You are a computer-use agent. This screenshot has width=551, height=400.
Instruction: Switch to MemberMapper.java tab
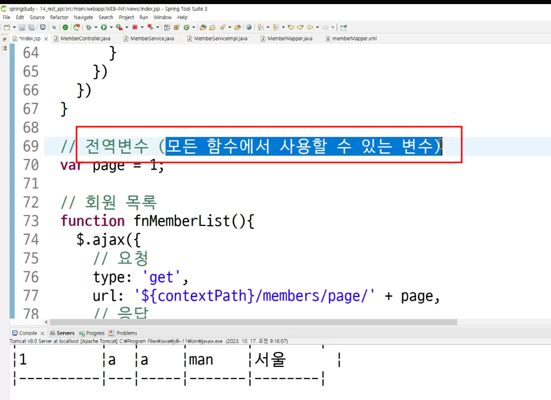286,38
